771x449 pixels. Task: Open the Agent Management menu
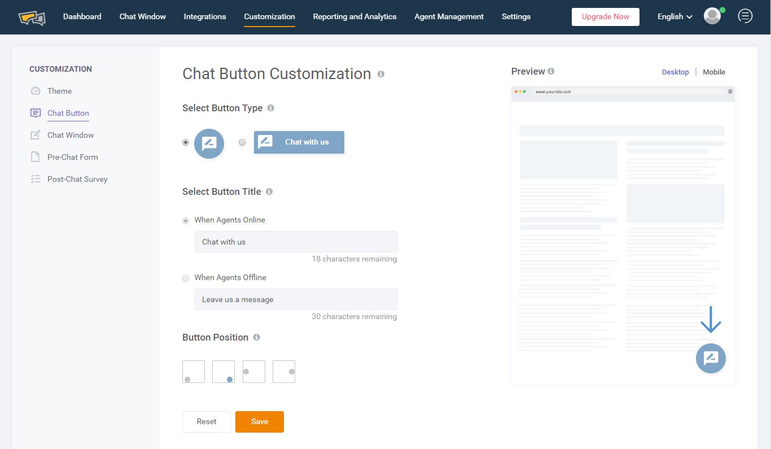[449, 16]
